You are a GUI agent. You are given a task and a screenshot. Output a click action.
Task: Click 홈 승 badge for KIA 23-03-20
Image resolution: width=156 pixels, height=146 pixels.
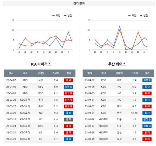[x=68, y=139]
